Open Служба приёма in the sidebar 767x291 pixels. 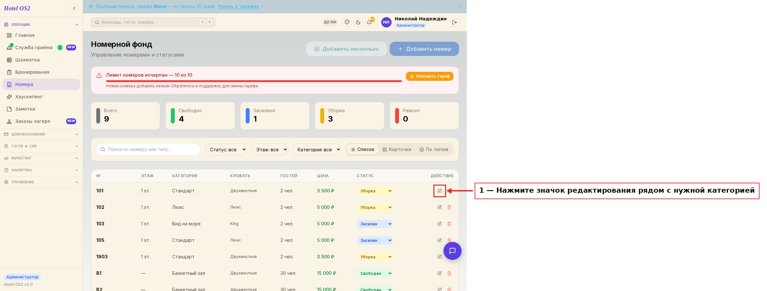click(41, 48)
